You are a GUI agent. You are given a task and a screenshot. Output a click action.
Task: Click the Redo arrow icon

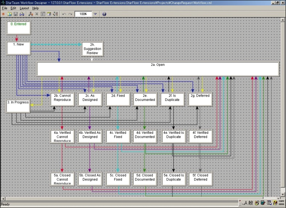[x=70, y=14]
